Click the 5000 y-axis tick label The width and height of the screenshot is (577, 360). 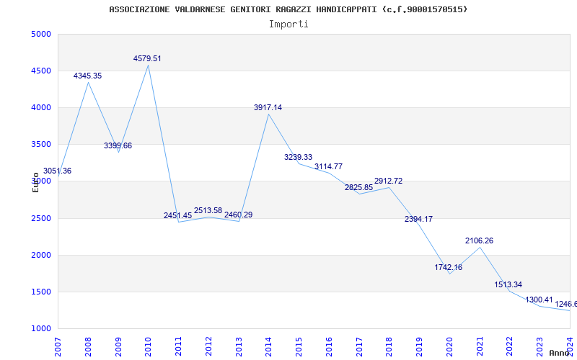pyautogui.click(x=41, y=34)
